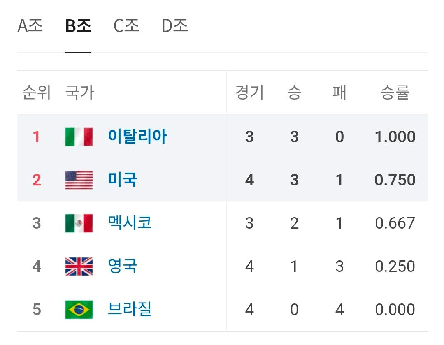Click the Brazil flag icon
Image resolution: width=444 pixels, height=345 pixels.
tap(79, 310)
